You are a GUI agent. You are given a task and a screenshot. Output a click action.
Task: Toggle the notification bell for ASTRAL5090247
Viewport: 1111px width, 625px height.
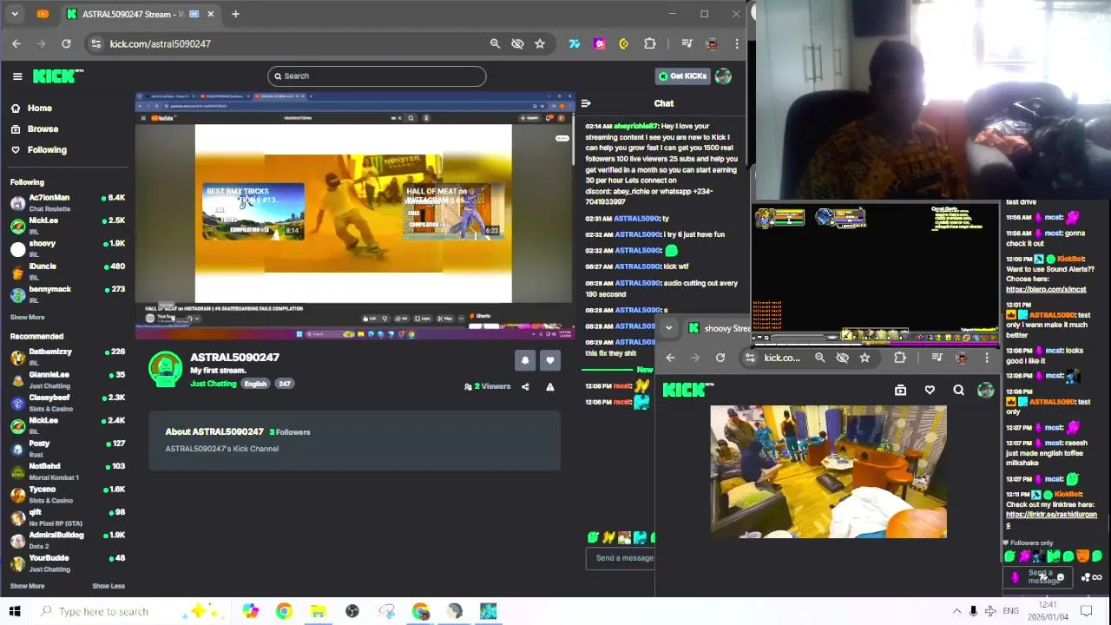pyautogui.click(x=525, y=360)
